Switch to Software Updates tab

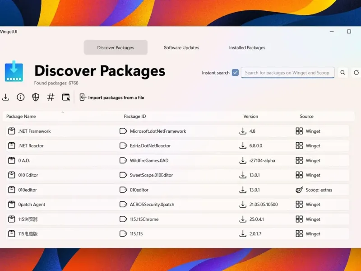tap(181, 48)
